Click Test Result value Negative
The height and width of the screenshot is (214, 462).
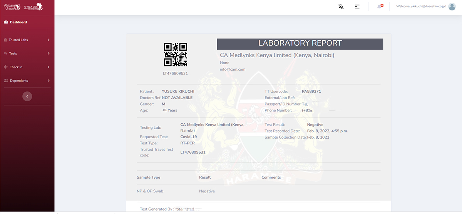(315, 125)
